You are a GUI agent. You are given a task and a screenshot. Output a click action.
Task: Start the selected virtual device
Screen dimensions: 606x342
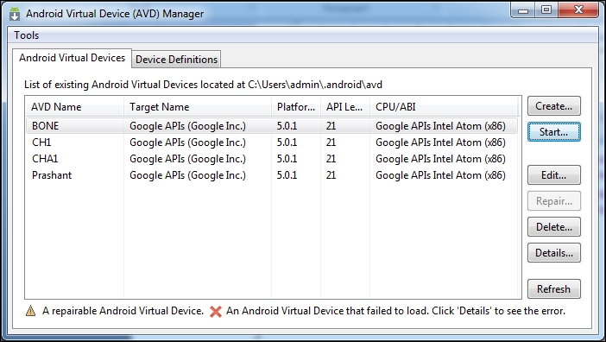[554, 132]
